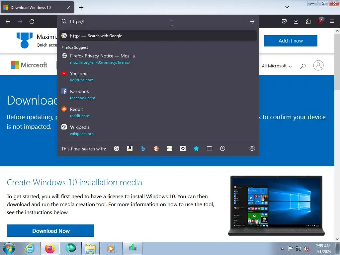Click the Microsoft logo link
The width and height of the screenshot is (340, 255).
[x=29, y=65]
